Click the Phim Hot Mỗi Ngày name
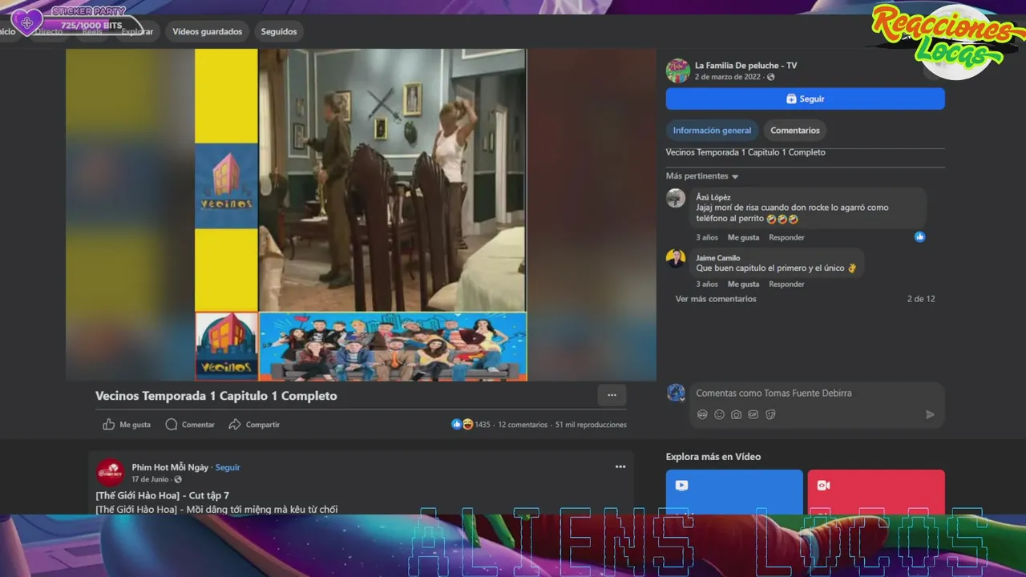 tap(170, 467)
